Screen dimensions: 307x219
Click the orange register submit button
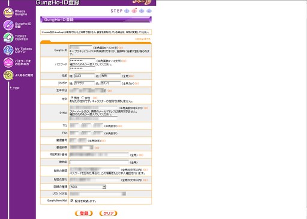pyautogui.click(x=84, y=213)
